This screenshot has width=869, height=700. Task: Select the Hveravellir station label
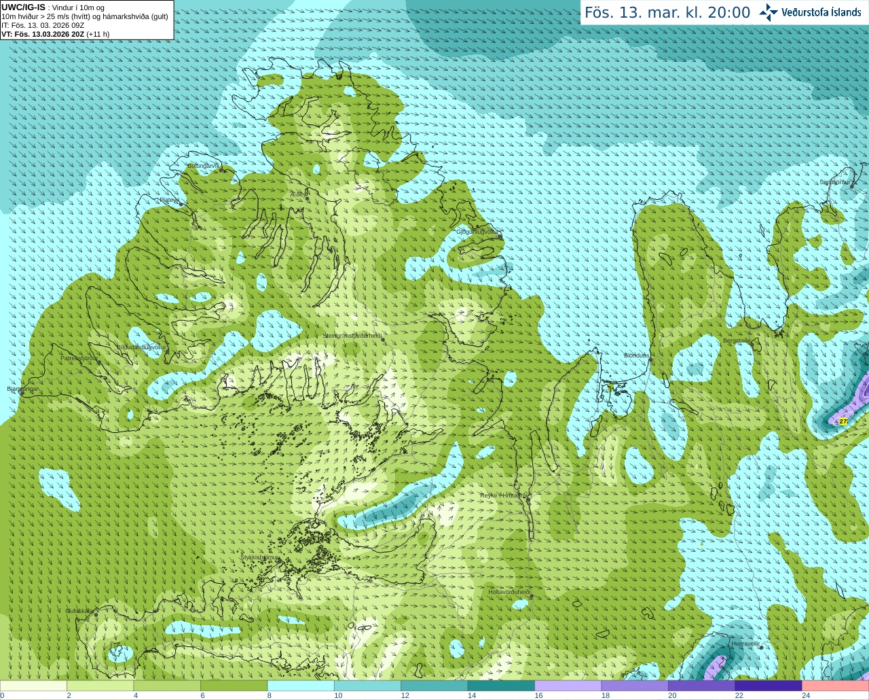(x=745, y=644)
